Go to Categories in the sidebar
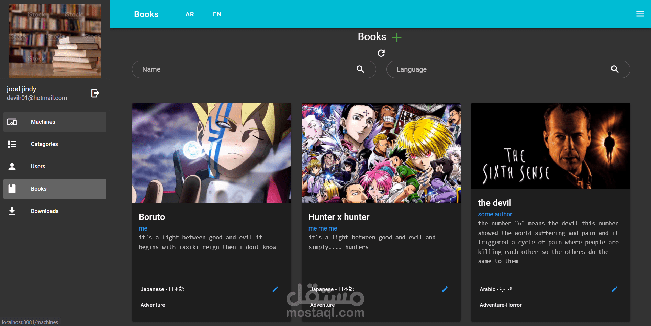Viewport: 651px width, 326px height. [x=55, y=144]
